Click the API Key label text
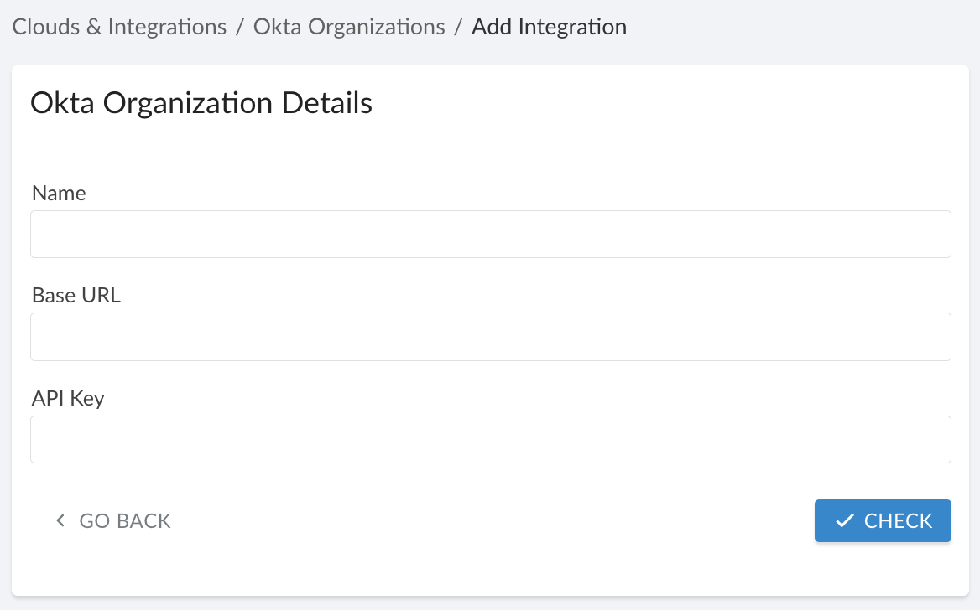The height and width of the screenshot is (610, 980). [67, 398]
